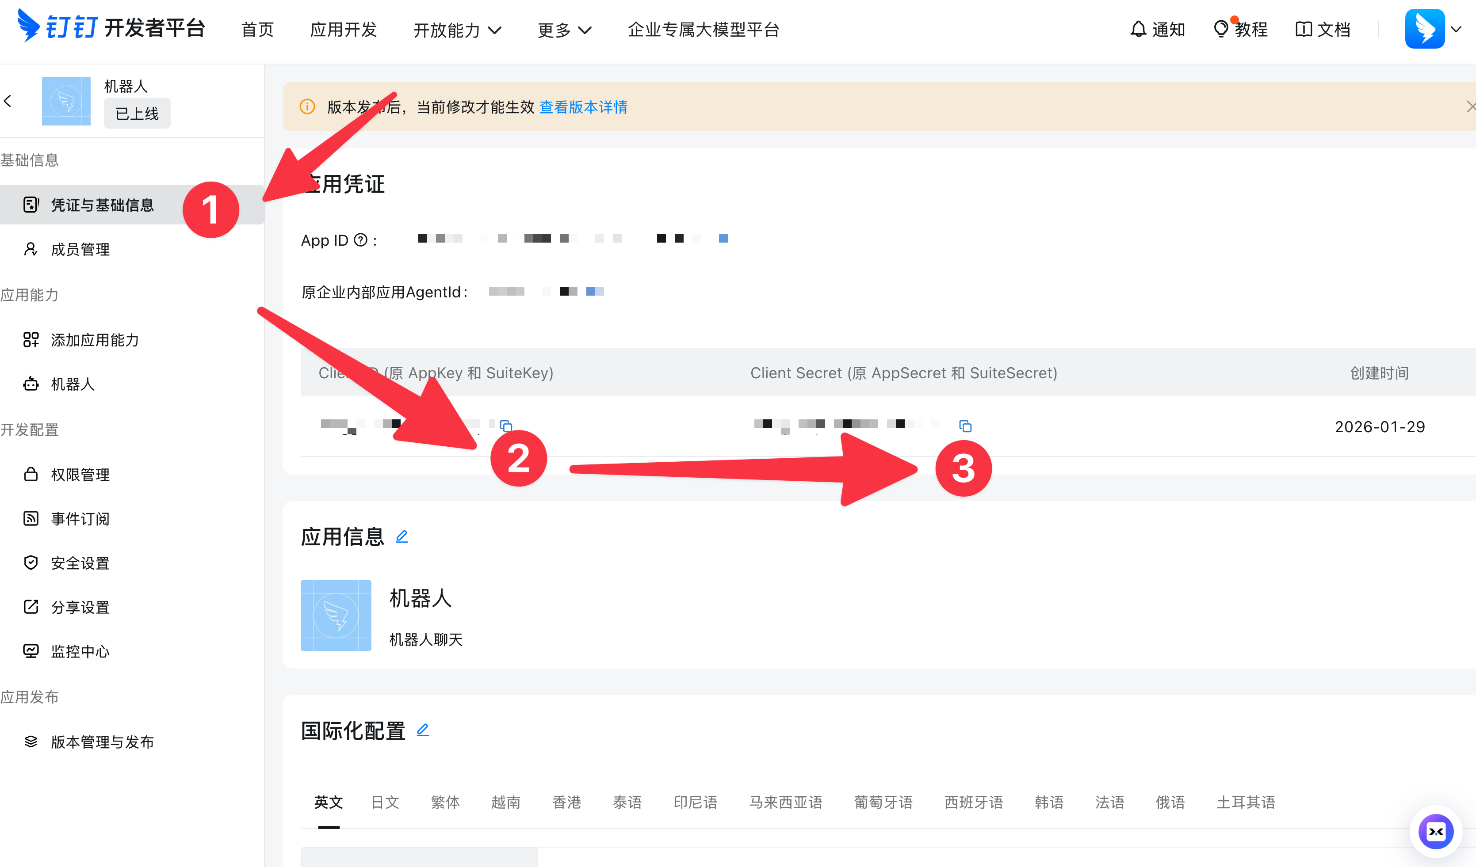Select the 泰语 language tab
The width and height of the screenshot is (1476, 867).
point(627,802)
